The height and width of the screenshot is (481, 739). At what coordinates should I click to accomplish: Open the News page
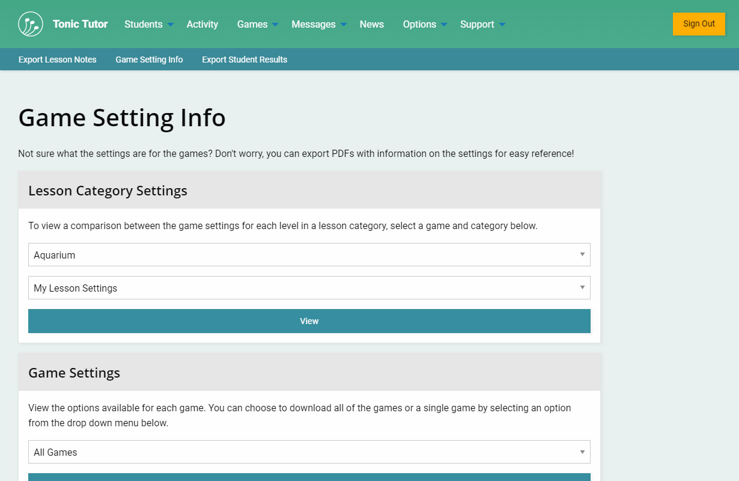(x=371, y=24)
